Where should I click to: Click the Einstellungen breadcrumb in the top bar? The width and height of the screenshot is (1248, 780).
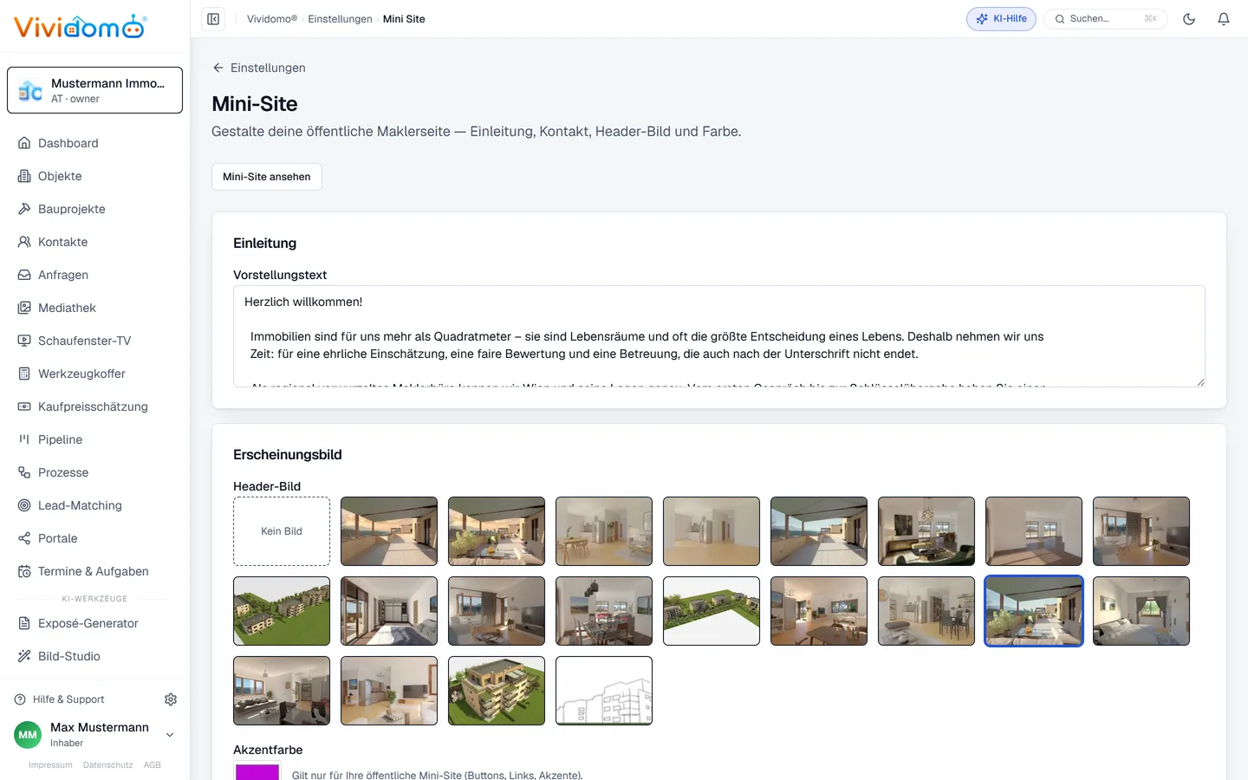pyautogui.click(x=340, y=19)
